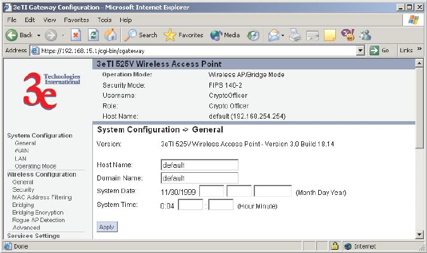Open the Operating Mode link
This screenshot has width=427, height=253.
point(35,166)
